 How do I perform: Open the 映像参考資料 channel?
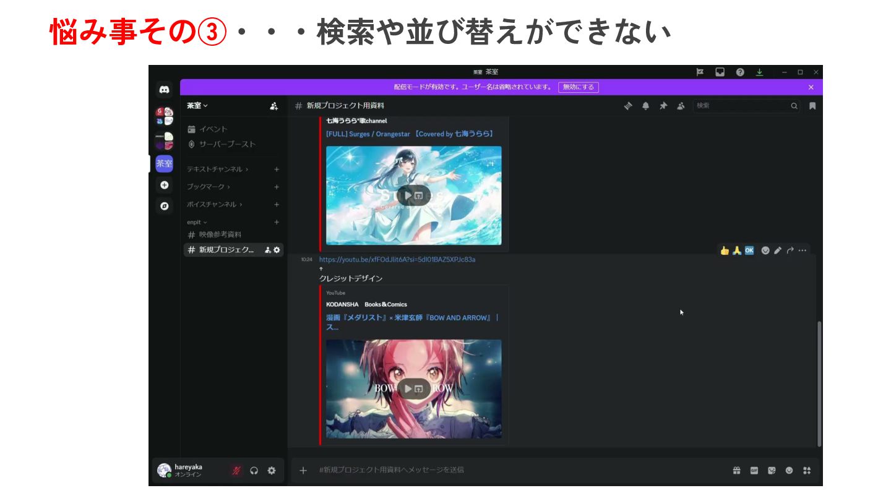(233, 235)
